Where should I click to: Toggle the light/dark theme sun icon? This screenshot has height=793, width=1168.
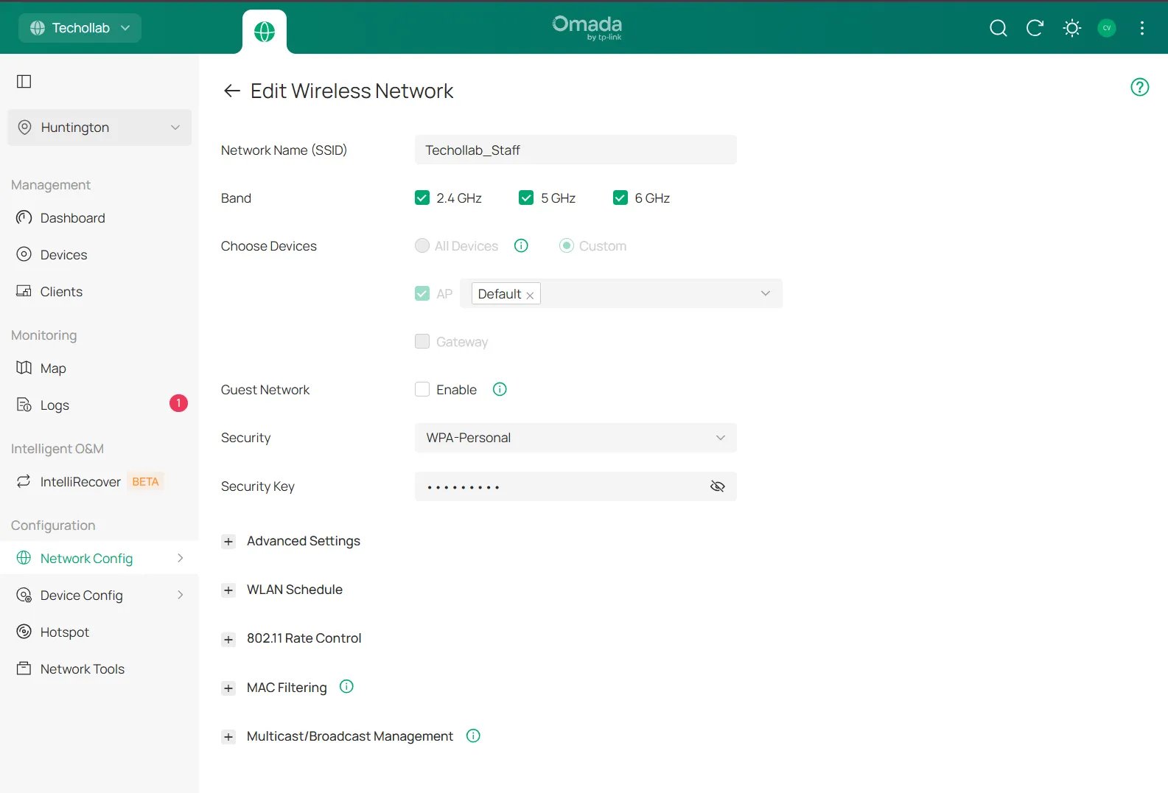1072,28
